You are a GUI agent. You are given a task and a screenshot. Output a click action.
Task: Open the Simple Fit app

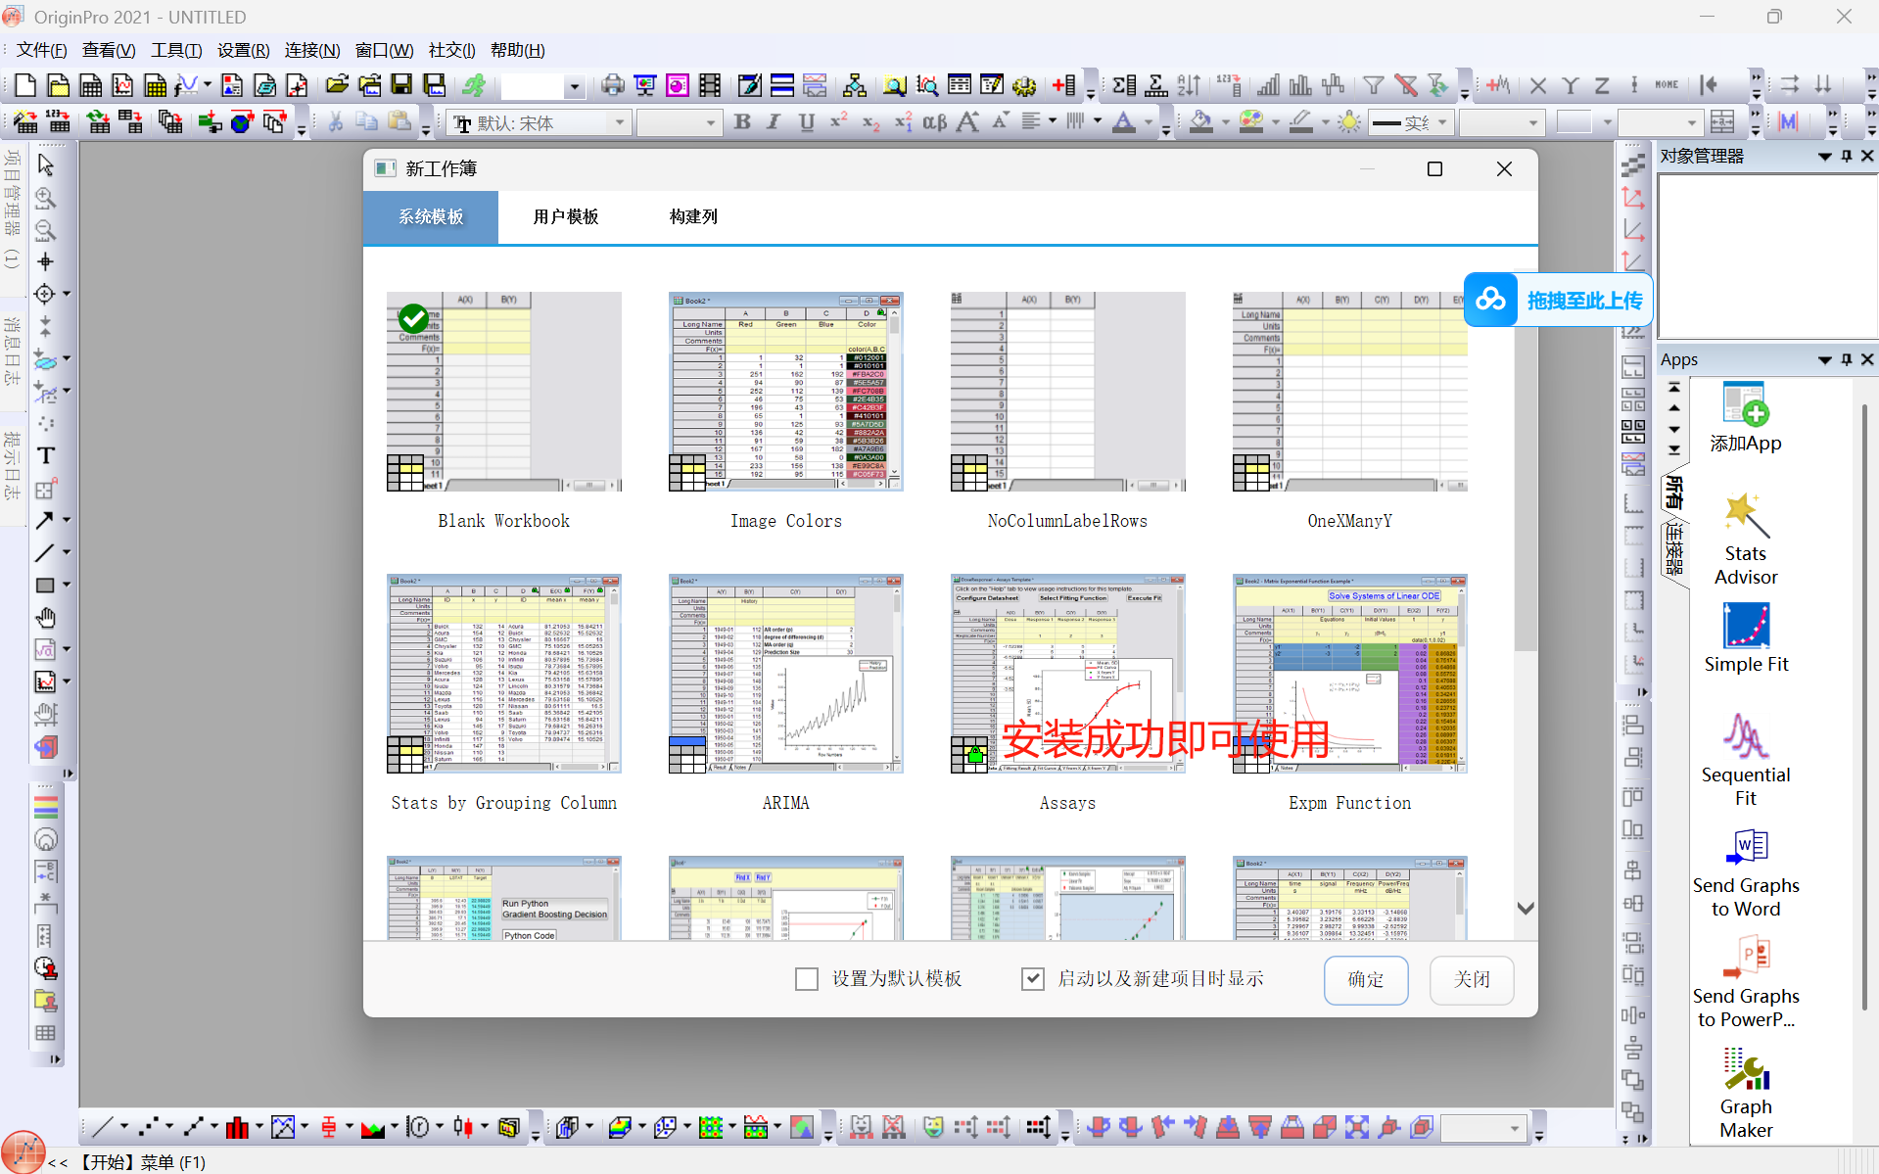click(x=1746, y=638)
